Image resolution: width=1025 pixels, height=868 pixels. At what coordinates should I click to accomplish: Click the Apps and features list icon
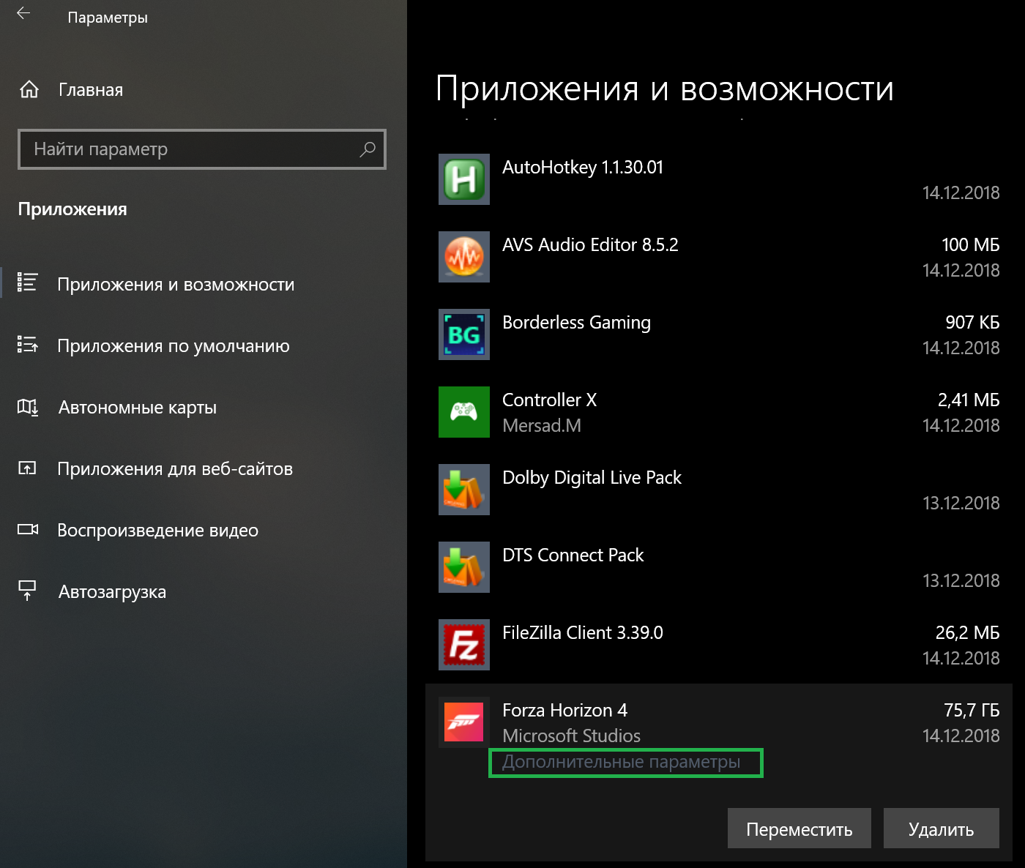[27, 283]
